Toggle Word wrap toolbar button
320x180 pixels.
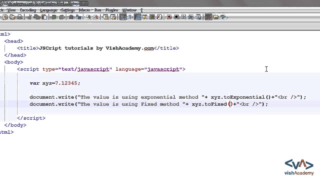(123, 17)
